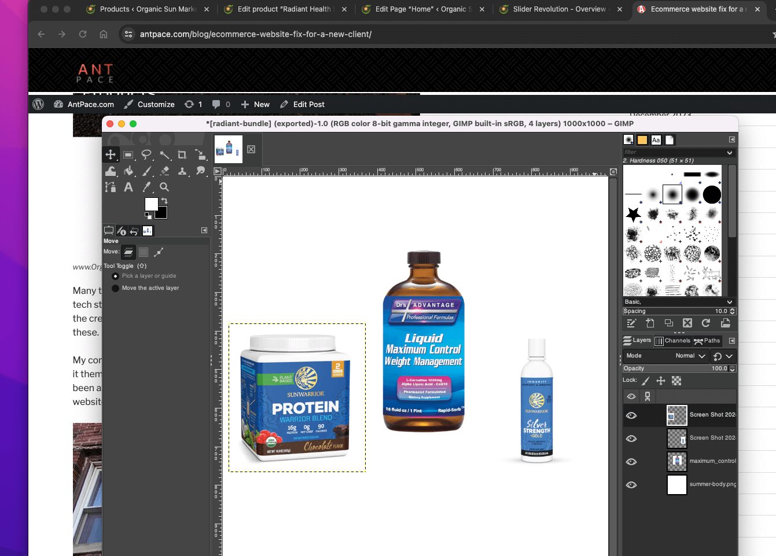Screen dimensions: 776x556
Task: Set Move mode to path
Action: [159, 252]
